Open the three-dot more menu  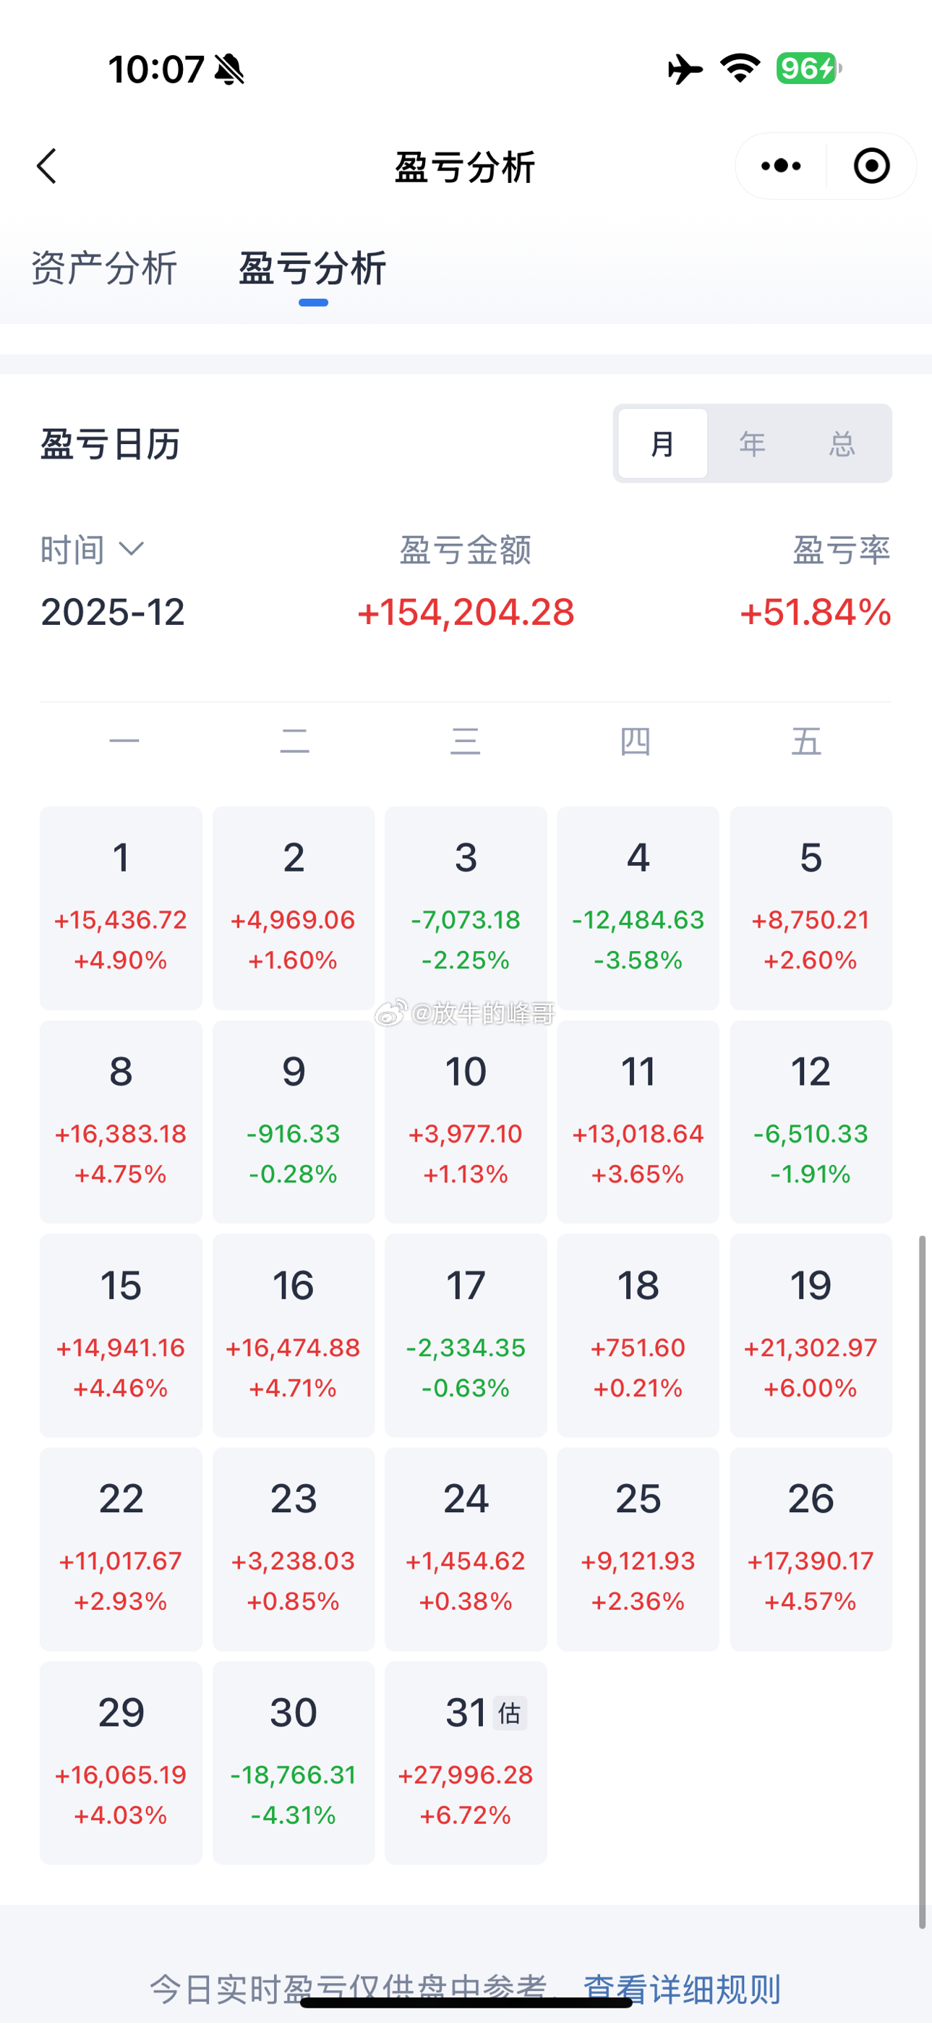point(781,166)
